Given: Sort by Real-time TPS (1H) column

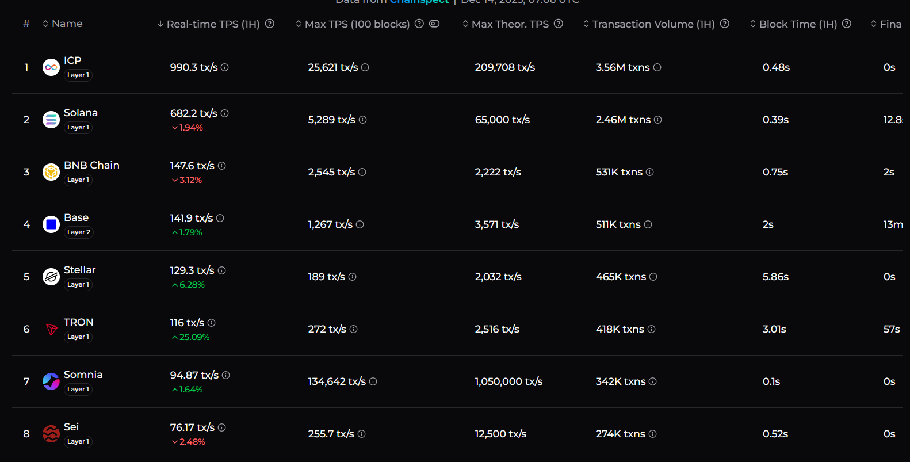Looking at the screenshot, I should [x=208, y=24].
